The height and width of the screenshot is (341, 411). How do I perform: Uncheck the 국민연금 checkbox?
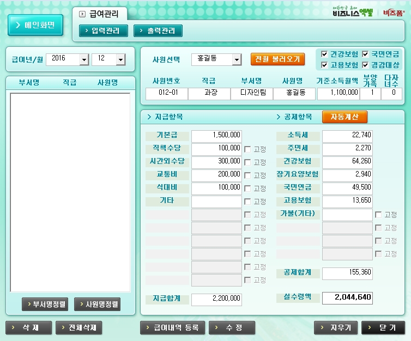pyautogui.click(x=365, y=54)
